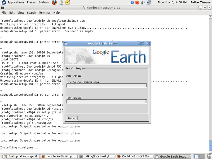Open the terminal File menu
This screenshot has width=212, height=159.
click(4, 12)
